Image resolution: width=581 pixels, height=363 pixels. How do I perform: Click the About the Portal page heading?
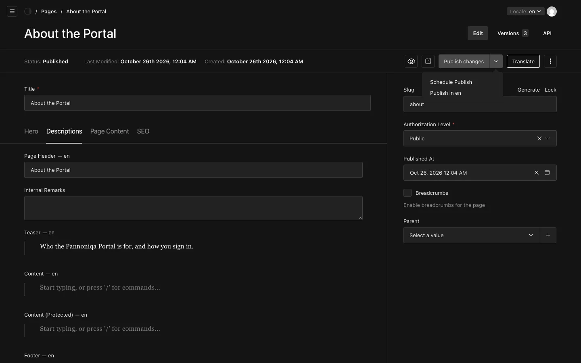pyautogui.click(x=70, y=33)
